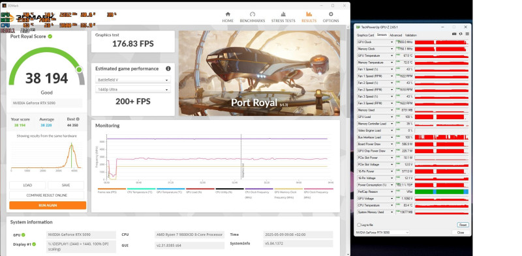Expand the PerfCap Reason sensor dropdown
Viewport: 522px width, 256px height.
pos(392,192)
